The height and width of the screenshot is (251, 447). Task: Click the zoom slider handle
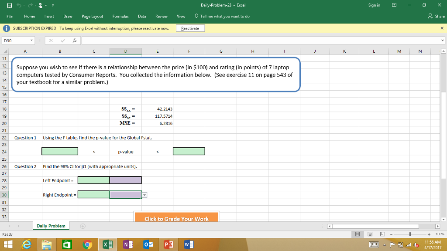pos(409,234)
